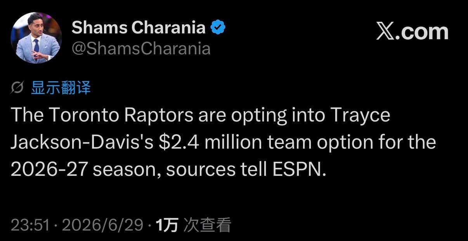Click the words Toronto Raptors in post
Image resolution: width=468 pixels, height=241 pixels.
point(121,116)
